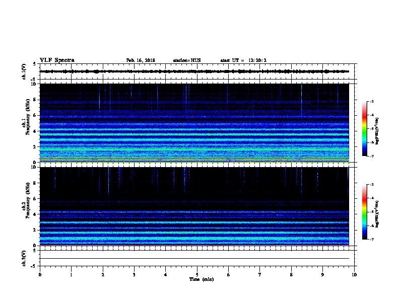Click the time axis tick label "7"
This screenshot has width=399, height=308.
260,275
